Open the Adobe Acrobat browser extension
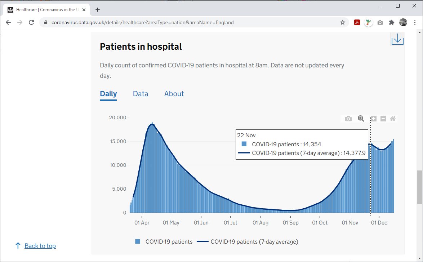 pyautogui.click(x=357, y=22)
